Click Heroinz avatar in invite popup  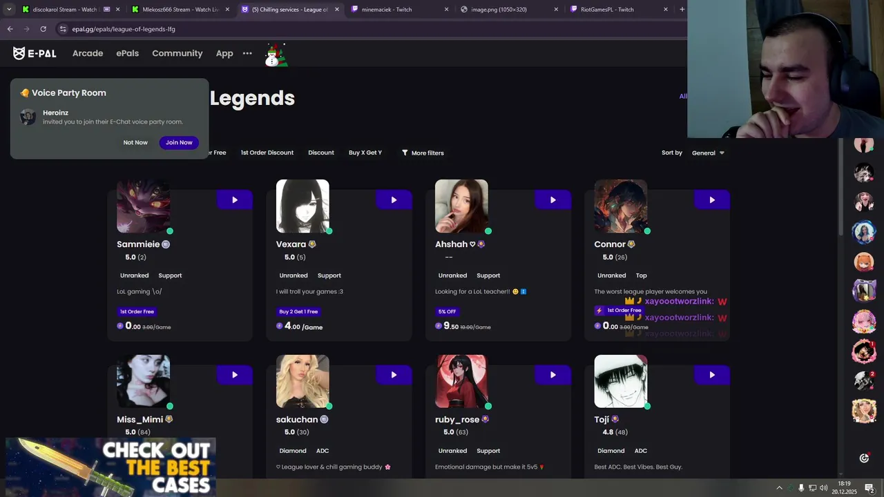pyautogui.click(x=28, y=117)
